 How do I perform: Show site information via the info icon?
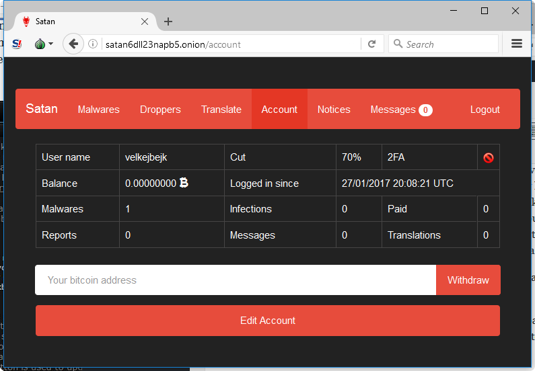coord(93,44)
